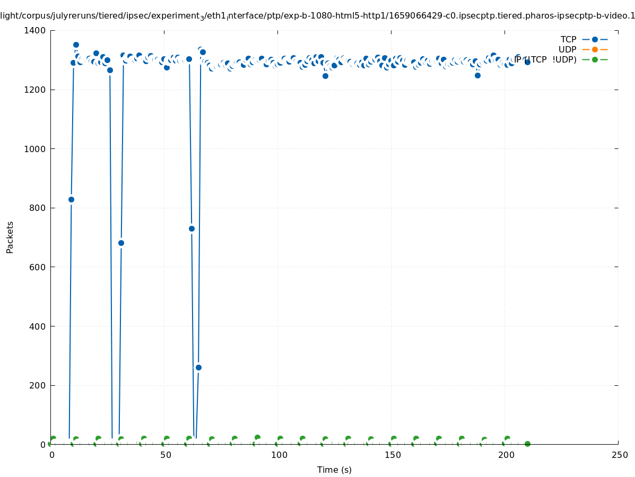Click the 'Packets' y-axis label
Screen dimensions: 635x477
click(10, 237)
